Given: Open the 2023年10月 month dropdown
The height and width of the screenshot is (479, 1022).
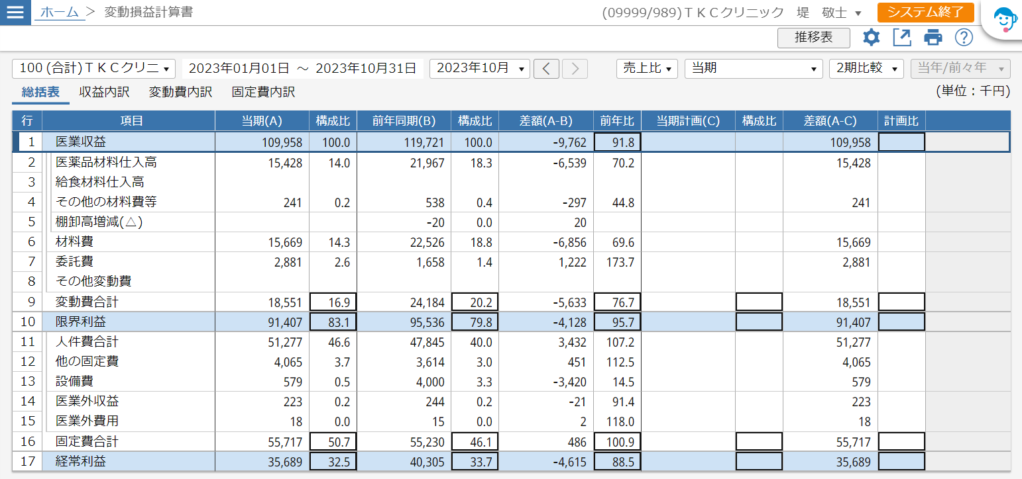Looking at the screenshot, I should click(480, 68).
